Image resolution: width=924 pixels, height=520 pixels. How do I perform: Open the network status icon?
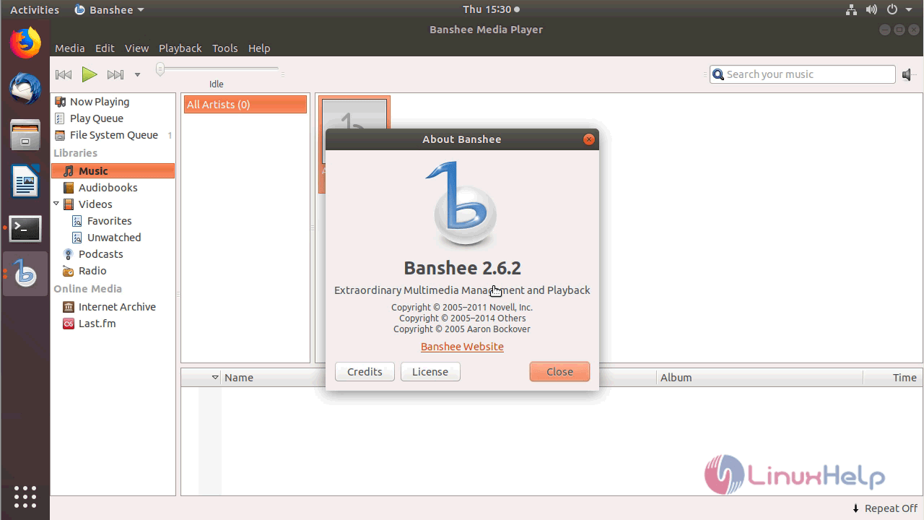[851, 9]
